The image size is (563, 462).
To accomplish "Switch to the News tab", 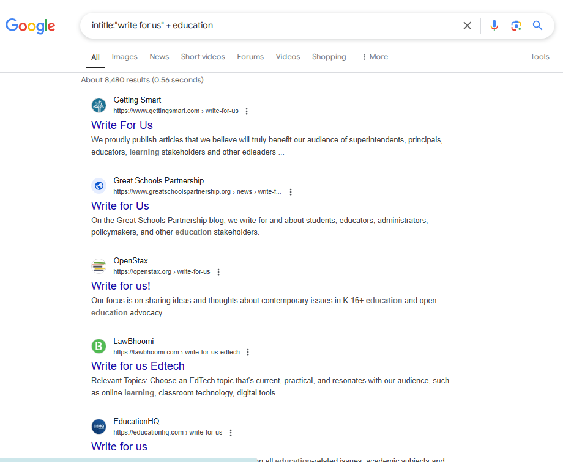I will point(159,57).
